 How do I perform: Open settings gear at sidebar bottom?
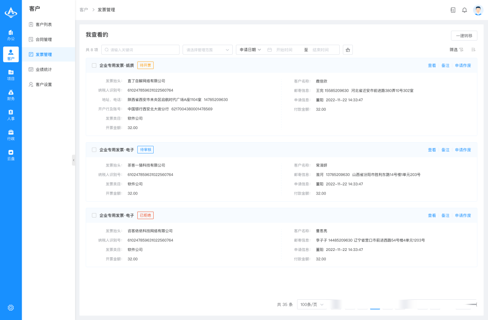[x=11, y=307]
